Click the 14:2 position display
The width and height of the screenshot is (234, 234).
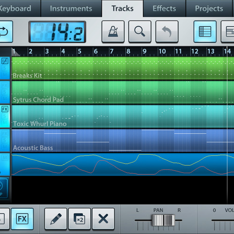57,32
